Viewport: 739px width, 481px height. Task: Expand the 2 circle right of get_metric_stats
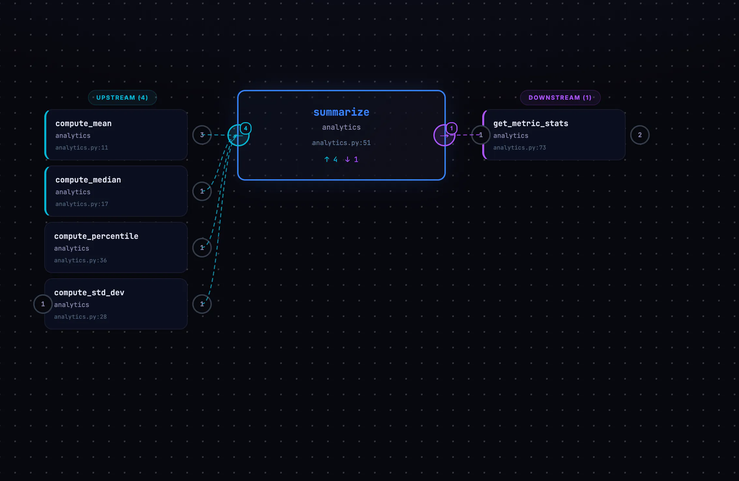click(640, 135)
